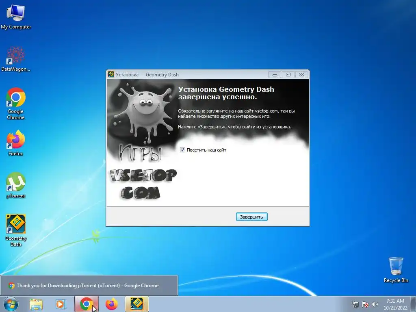Viewport: 416px width, 312px height.
Task: Click the Show Desktop strip beside the clock
Action: pyautogui.click(x=413, y=304)
